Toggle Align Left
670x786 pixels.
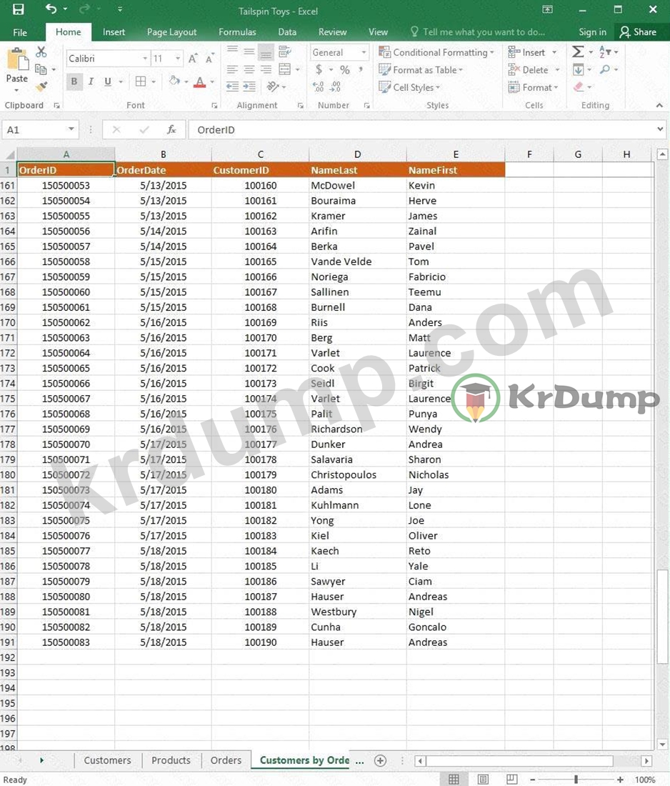tap(233, 69)
